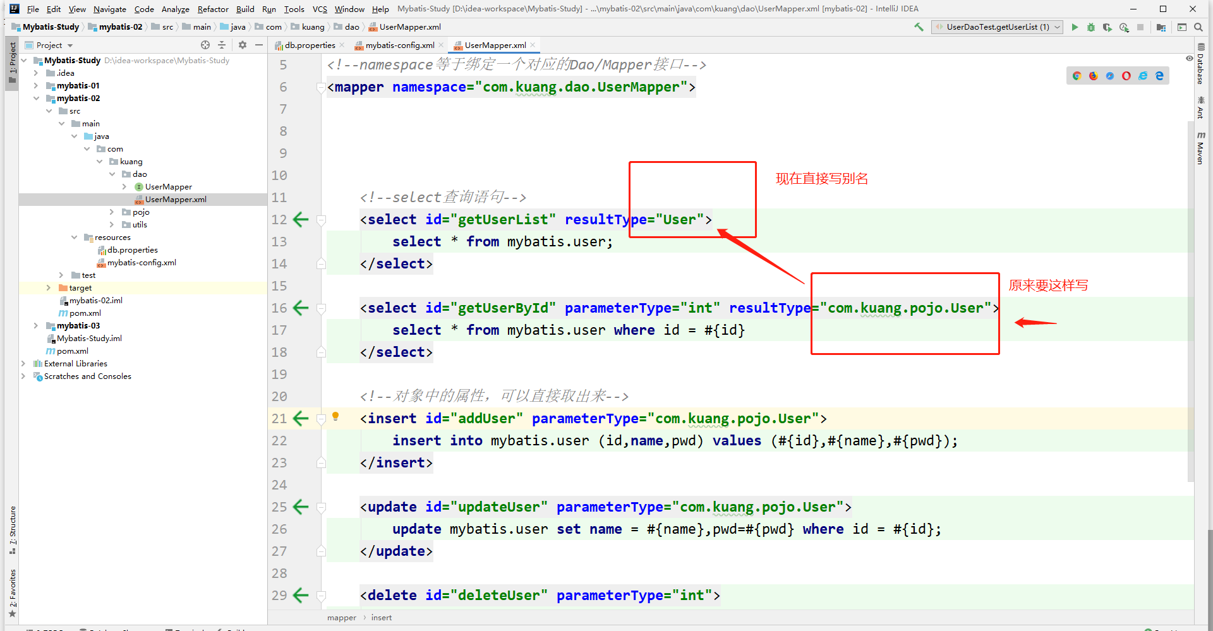Viewport: 1213px width, 631px height.
Task: Build project with the hammer icon
Action: [919, 27]
